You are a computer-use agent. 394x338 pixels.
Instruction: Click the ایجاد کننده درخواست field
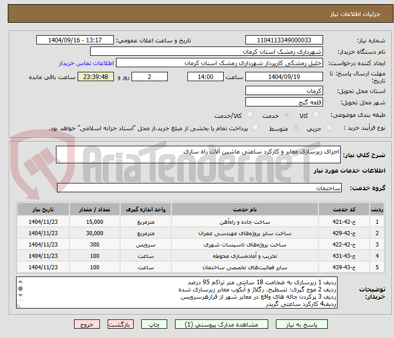tap(220, 63)
